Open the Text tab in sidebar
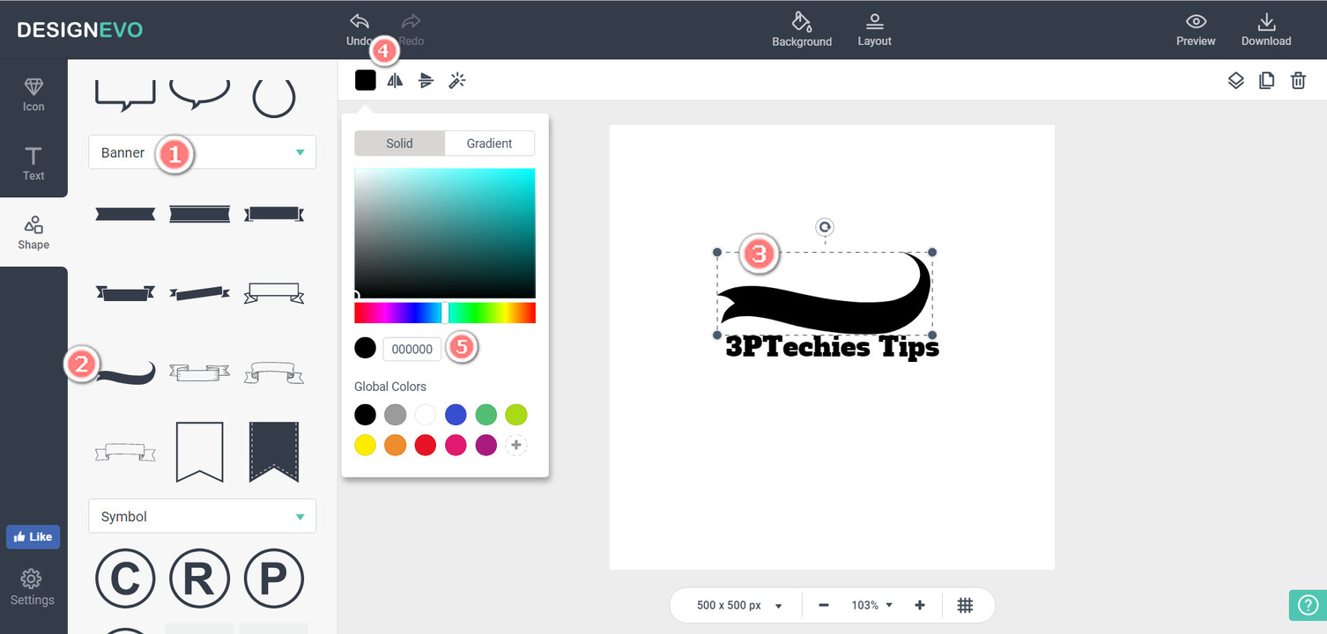This screenshot has height=634, width=1327. click(33, 164)
